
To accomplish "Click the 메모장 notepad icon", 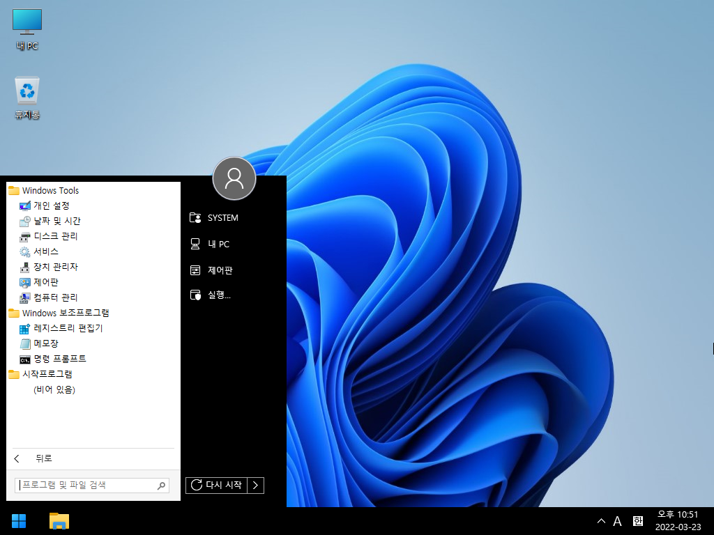I will click(x=25, y=344).
